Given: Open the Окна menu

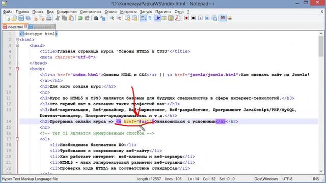Looking at the screenshot, I should [179, 12].
